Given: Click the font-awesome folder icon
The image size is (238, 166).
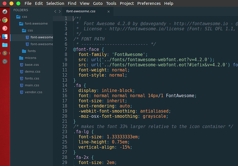Looking at the screenshot, I should (x=21, y=24).
